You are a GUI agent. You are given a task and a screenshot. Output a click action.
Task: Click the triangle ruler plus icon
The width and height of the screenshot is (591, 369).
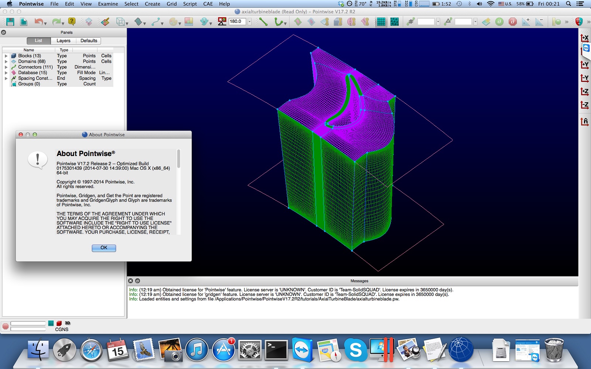(x=526, y=22)
